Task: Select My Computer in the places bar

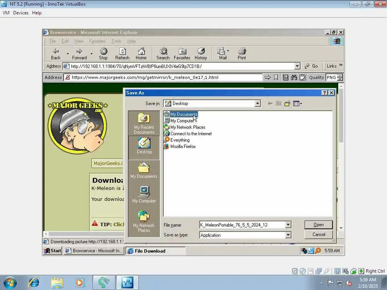Action: click(144, 194)
